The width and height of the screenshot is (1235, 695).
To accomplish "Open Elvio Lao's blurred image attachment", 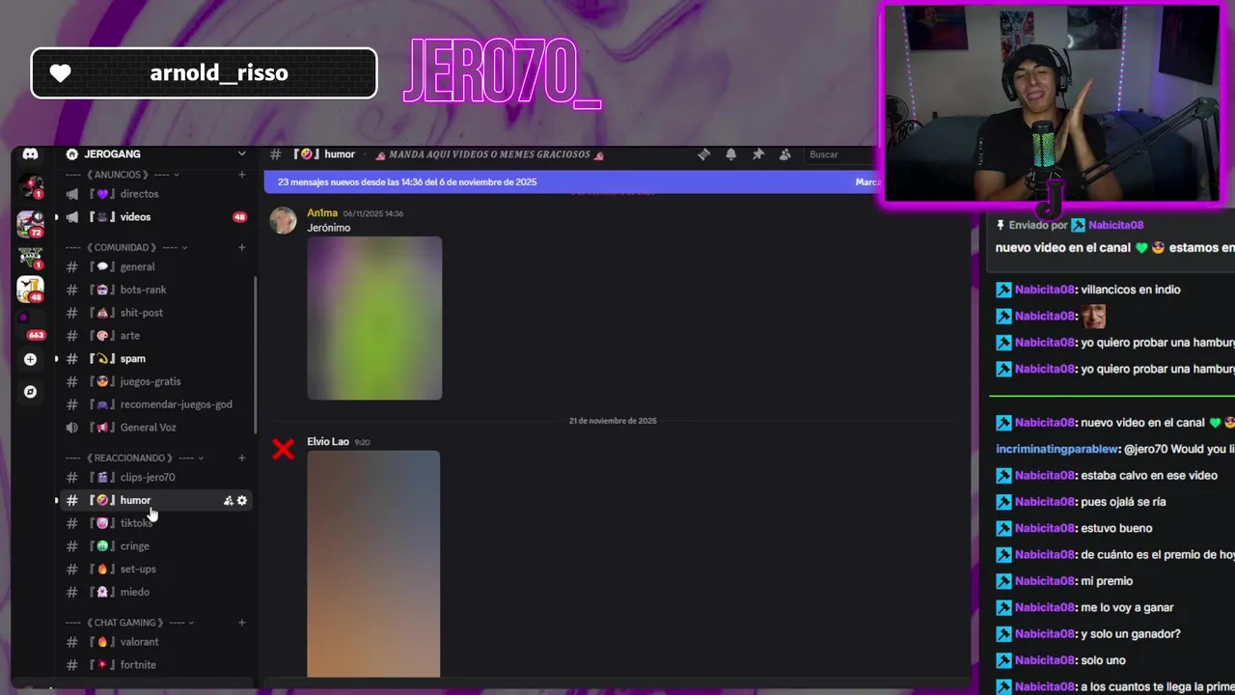I will pos(373,564).
